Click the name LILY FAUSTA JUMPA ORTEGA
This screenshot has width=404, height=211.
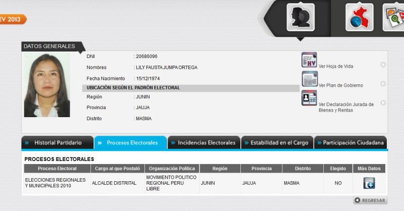(167, 68)
